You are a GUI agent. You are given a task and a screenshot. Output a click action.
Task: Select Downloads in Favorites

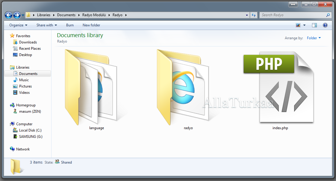[x=28, y=42]
